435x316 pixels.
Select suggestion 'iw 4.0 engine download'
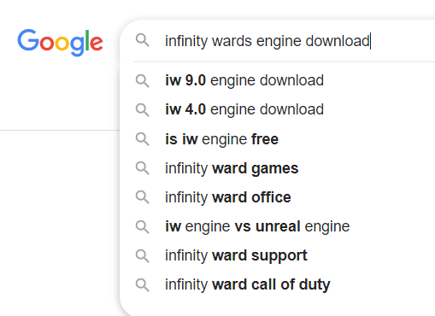click(278, 109)
